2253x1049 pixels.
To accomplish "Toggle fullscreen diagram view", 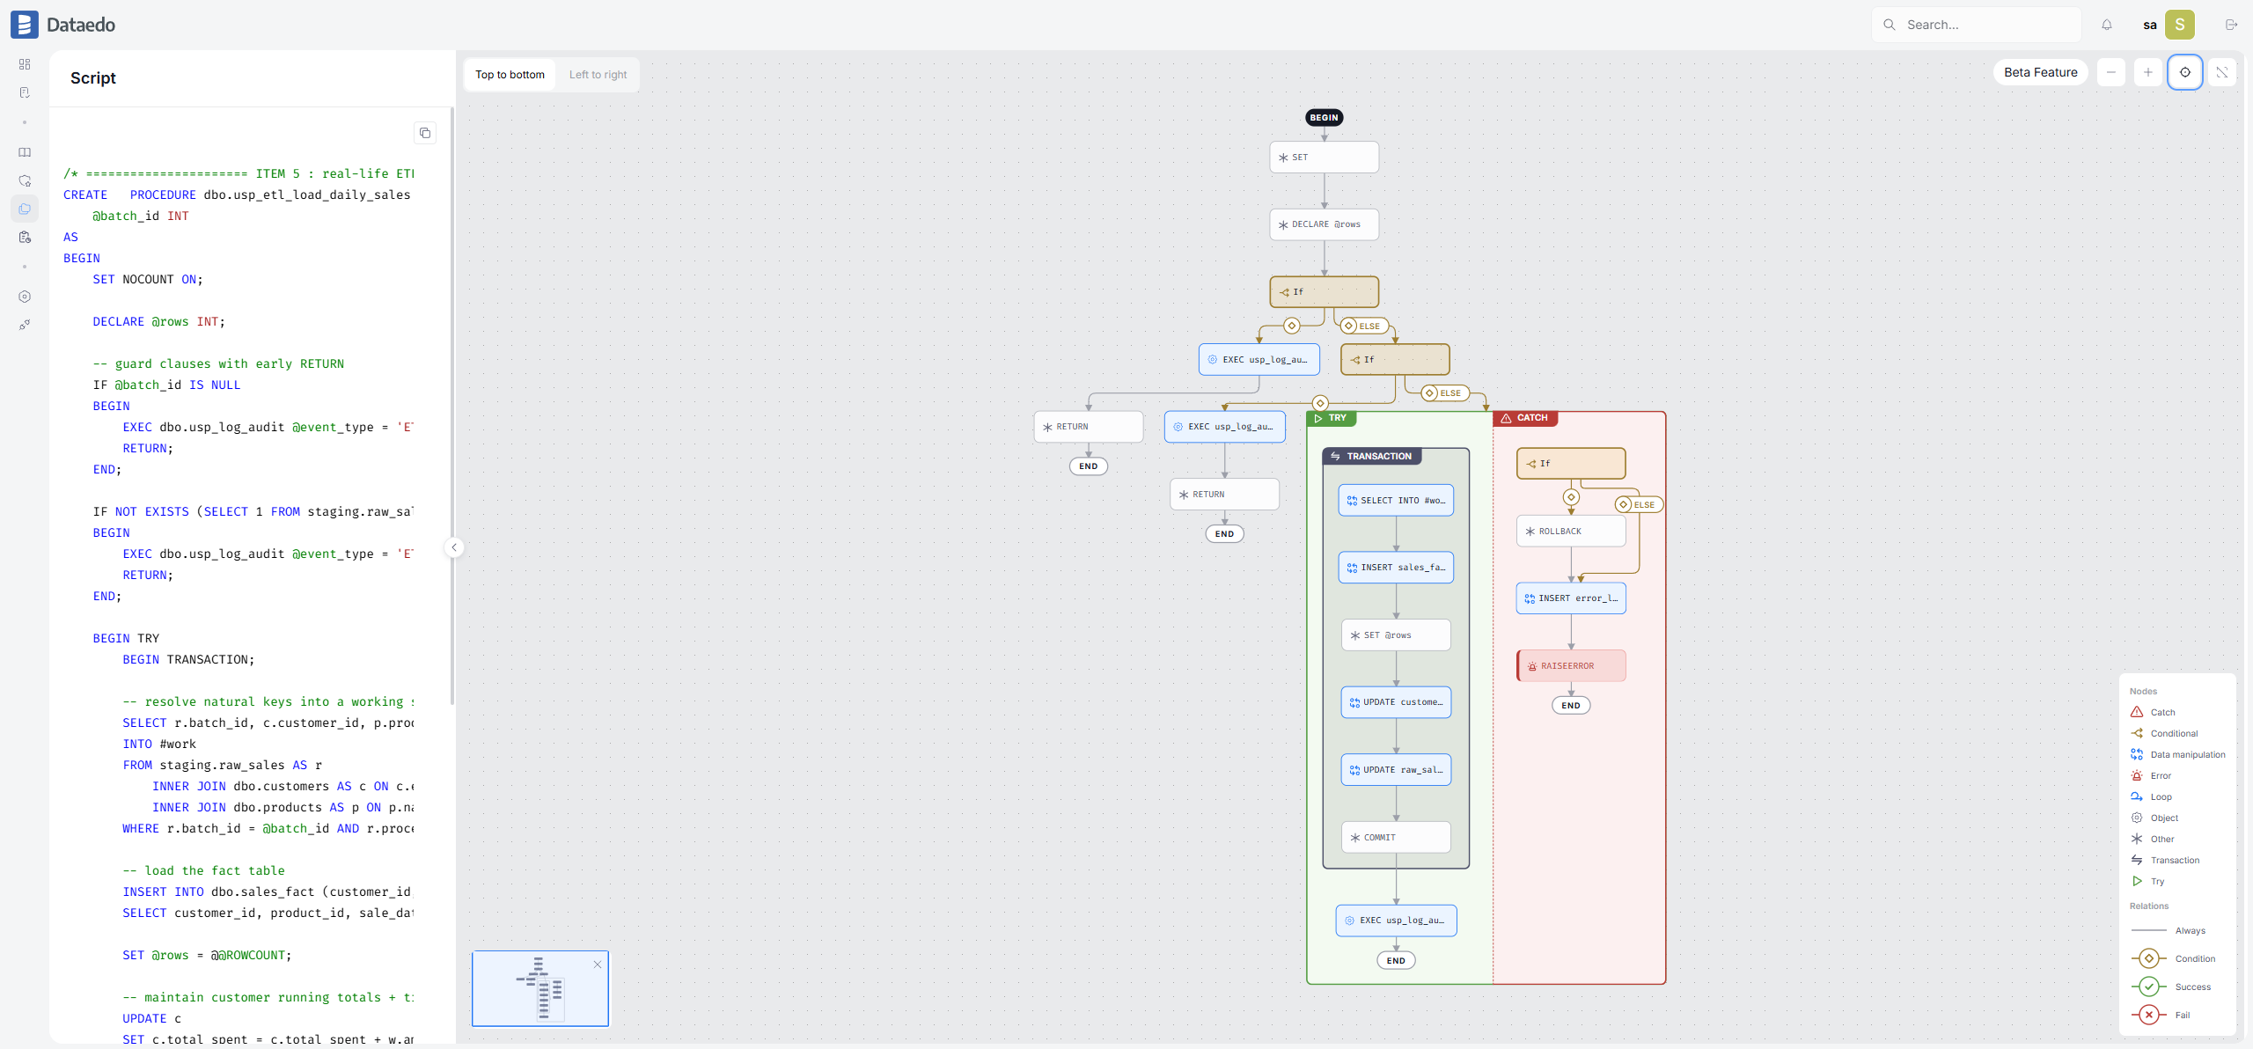I will tap(2222, 72).
